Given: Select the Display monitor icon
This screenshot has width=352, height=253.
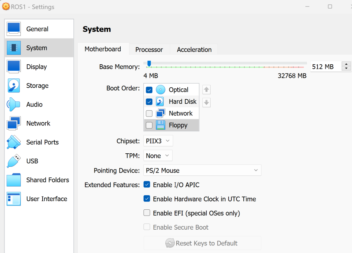Looking at the screenshot, I should (14, 67).
